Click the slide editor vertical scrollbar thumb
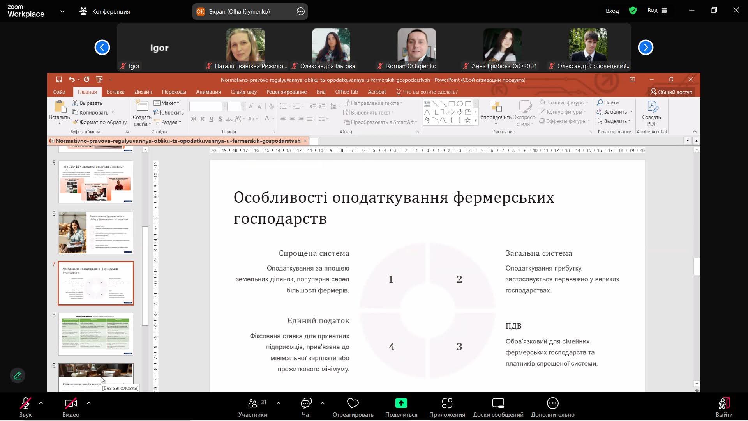The image size is (748, 421). pos(697,267)
